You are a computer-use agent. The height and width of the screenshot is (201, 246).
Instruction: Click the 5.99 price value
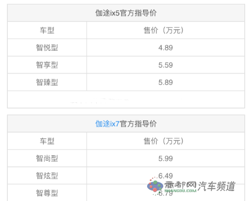click(165, 158)
